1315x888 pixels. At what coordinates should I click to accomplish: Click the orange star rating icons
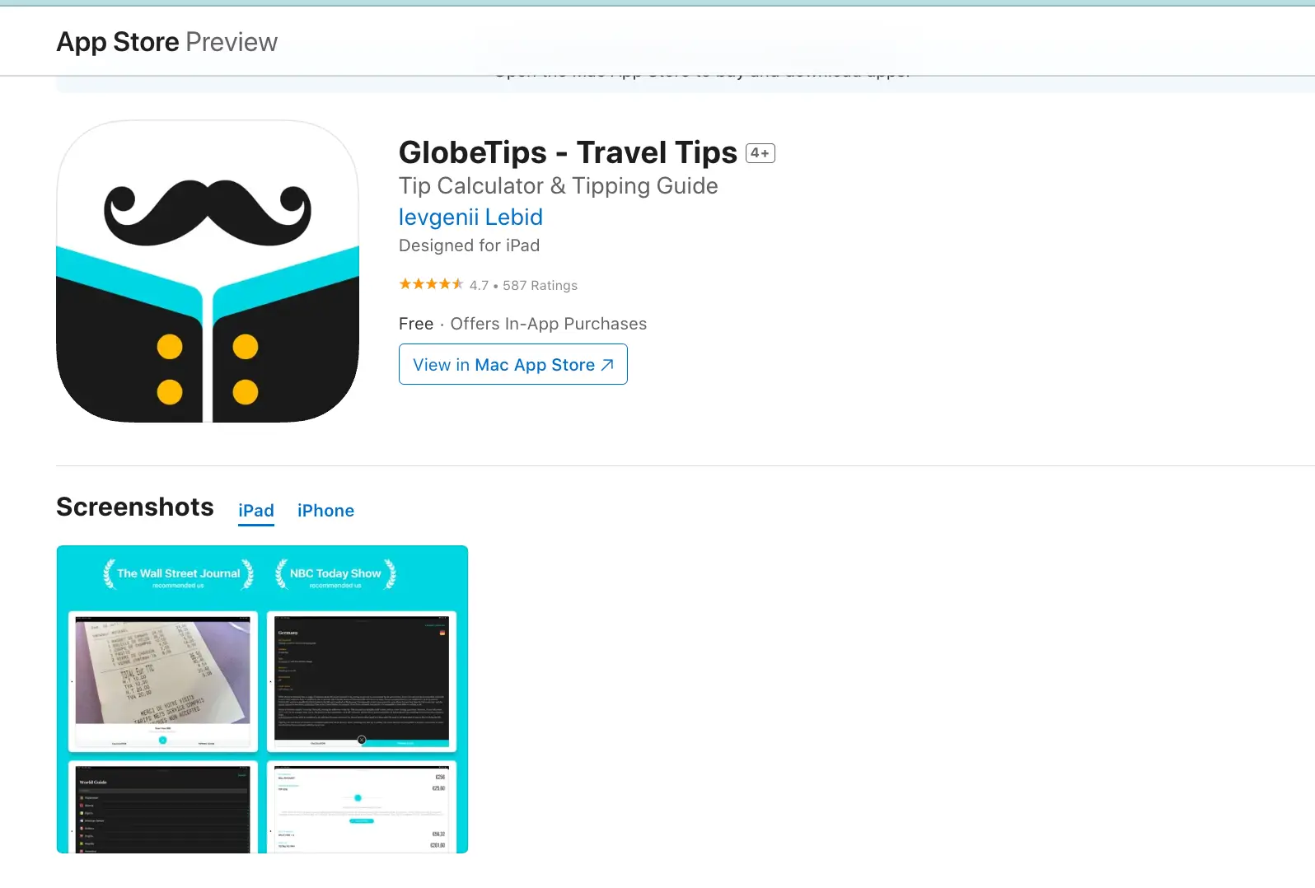click(431, 284)
